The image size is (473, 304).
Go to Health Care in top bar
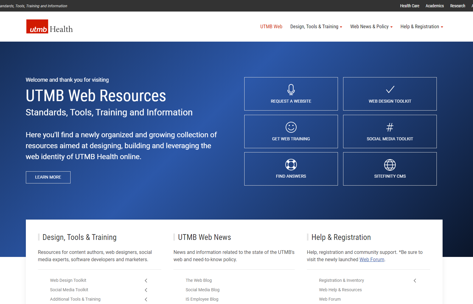pyautogui.click(x=409, y=6)
